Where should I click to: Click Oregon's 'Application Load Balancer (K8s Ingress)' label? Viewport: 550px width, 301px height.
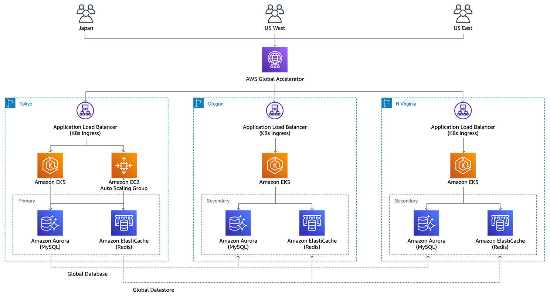[x=275, y=130]
